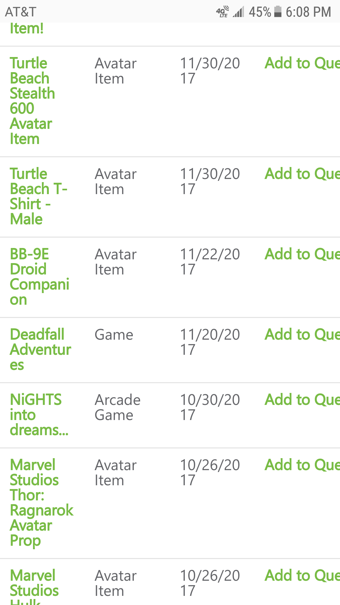Tap the clock showing 6:08 PM
340x605 pixels.
pos(308,12)
